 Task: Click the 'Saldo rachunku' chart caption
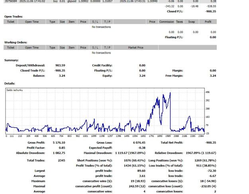(15, 90)
